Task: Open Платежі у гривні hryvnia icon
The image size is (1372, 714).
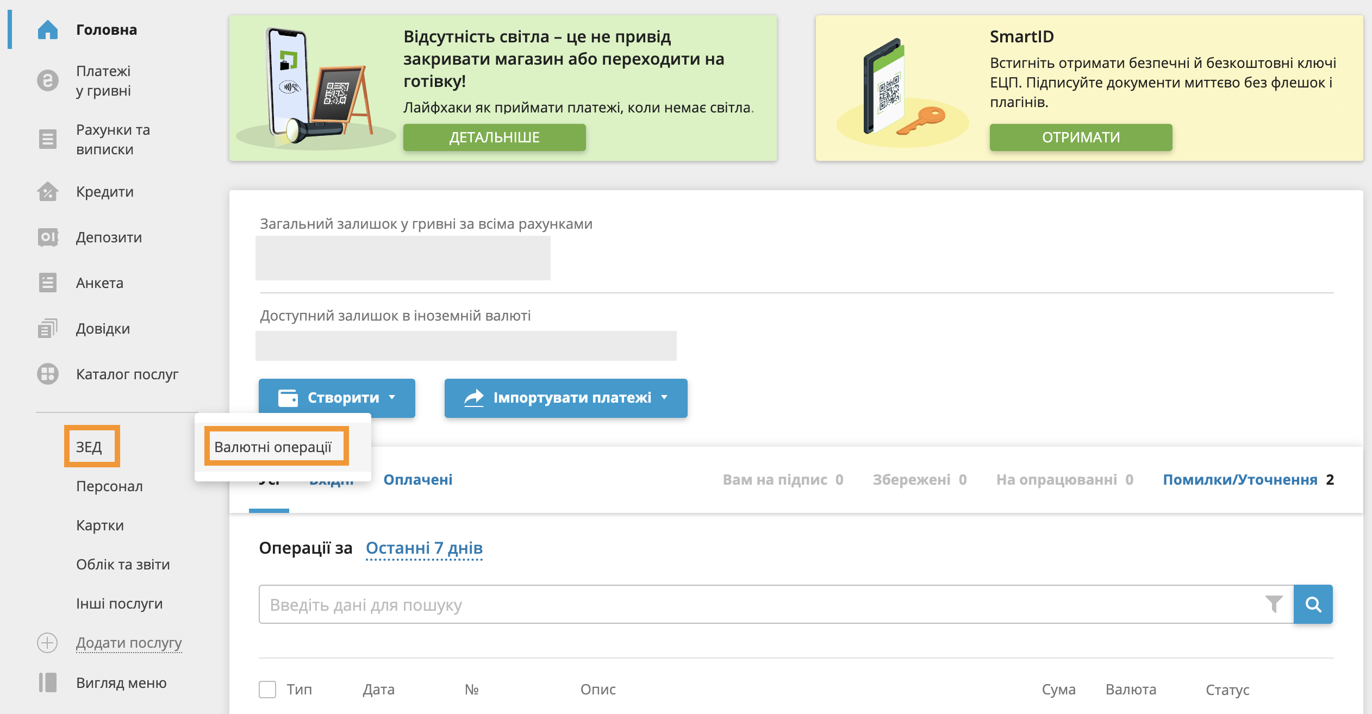Action: (x=48, y=81)
